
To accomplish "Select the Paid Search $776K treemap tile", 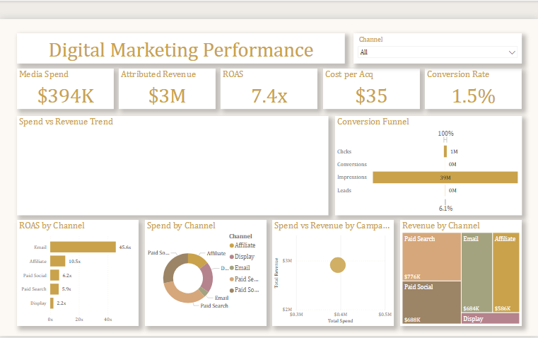I will 431,257.
